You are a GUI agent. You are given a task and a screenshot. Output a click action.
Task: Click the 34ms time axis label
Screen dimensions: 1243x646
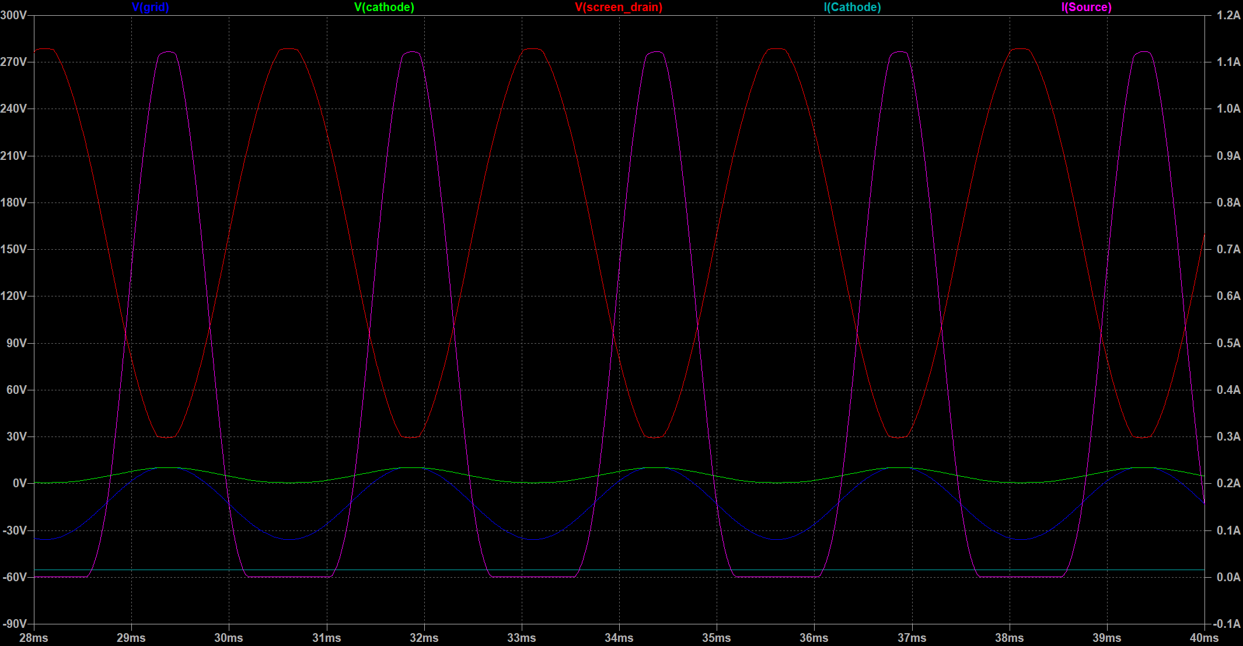pos(619,638)
